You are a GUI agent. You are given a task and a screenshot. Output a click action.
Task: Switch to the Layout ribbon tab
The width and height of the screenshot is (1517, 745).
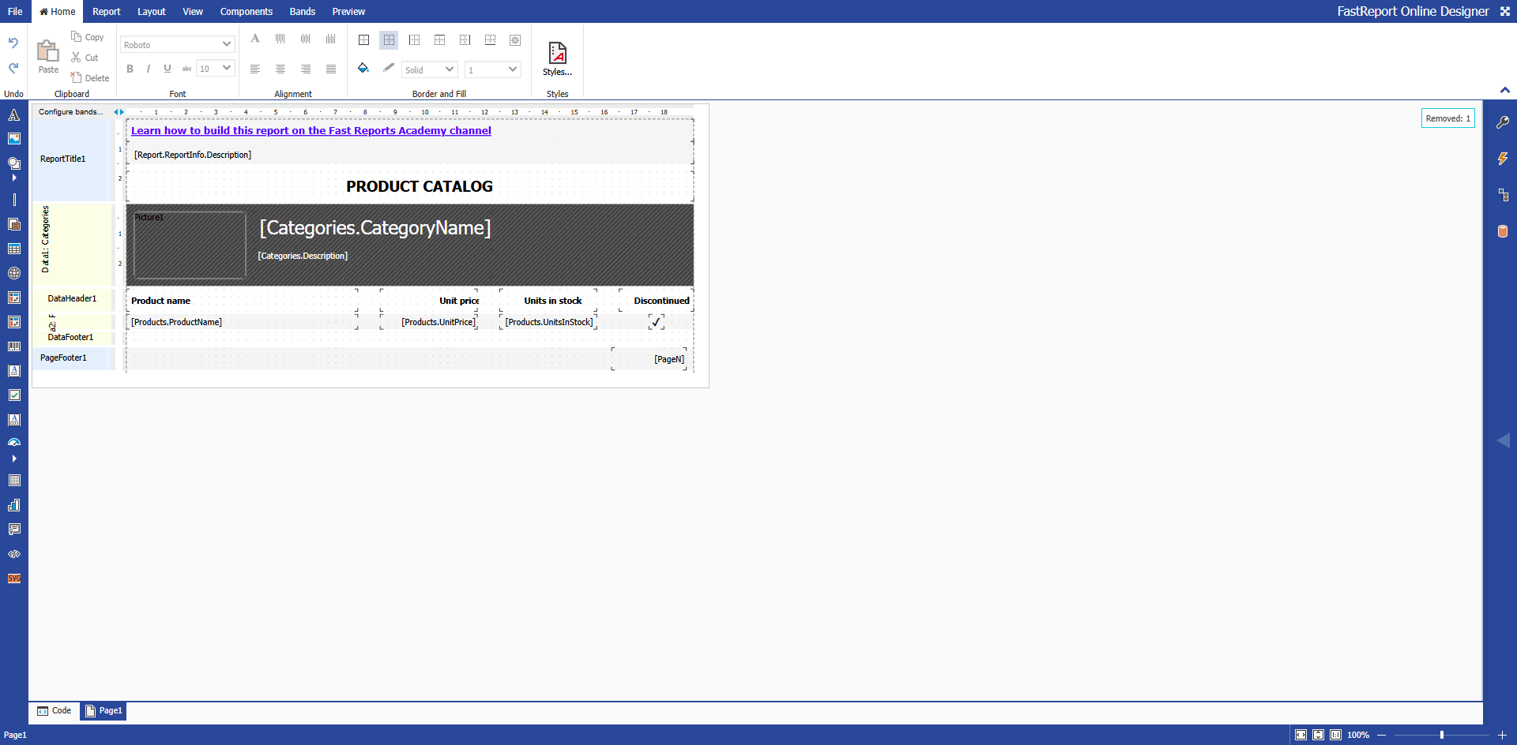pos(152,11)
